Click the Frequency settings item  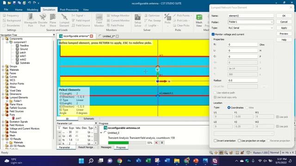point(11,15)
